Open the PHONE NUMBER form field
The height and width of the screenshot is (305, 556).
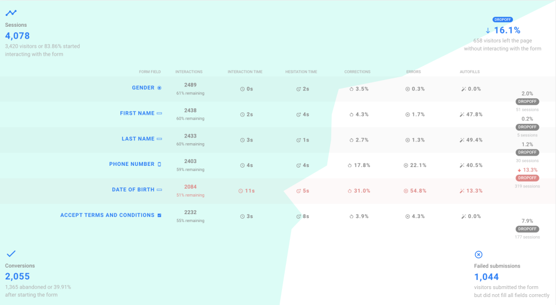(132, 164)
